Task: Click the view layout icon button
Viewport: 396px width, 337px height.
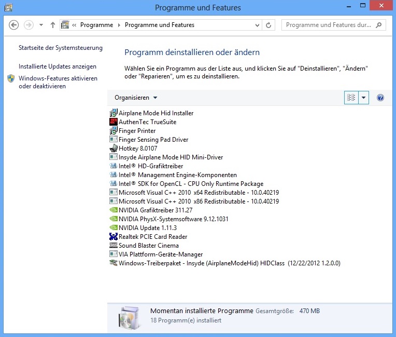Action: (351, 98)
